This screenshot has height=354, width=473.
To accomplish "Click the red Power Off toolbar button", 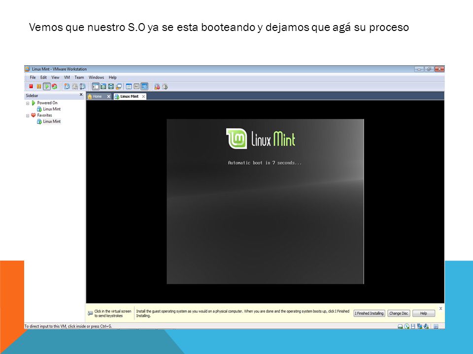I will point(31,87).
